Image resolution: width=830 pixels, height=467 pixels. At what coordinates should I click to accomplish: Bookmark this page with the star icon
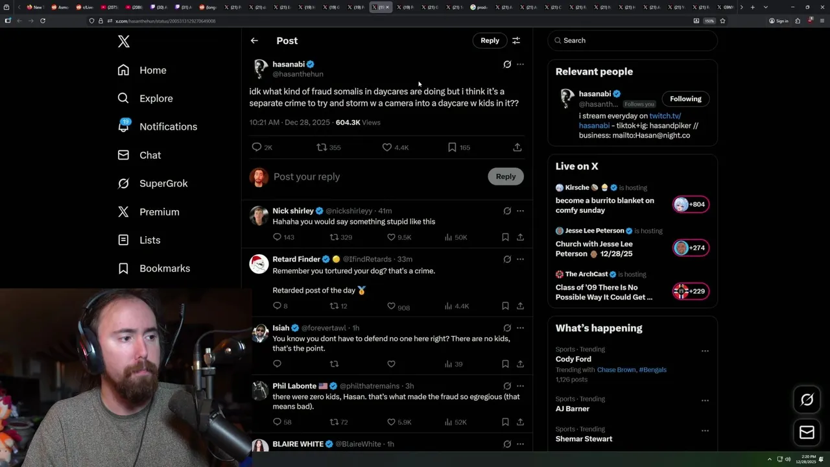click(722, 21)
